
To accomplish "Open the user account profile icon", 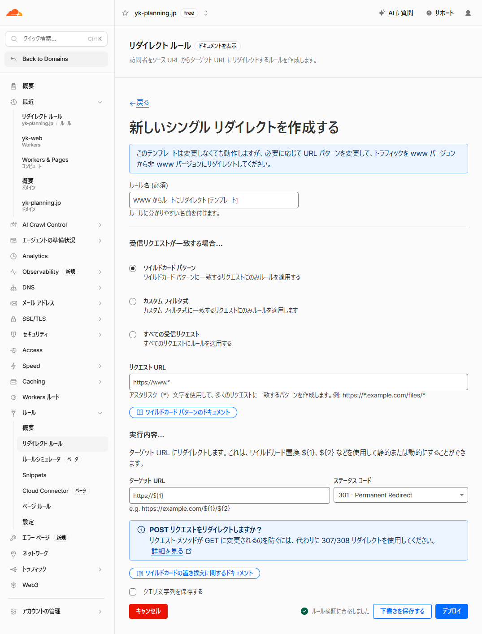I will click(468, 13).
